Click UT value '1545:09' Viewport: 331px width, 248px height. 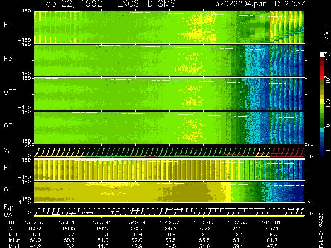pos(136,222)
